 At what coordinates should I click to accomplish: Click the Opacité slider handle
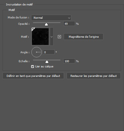[46, 24]
